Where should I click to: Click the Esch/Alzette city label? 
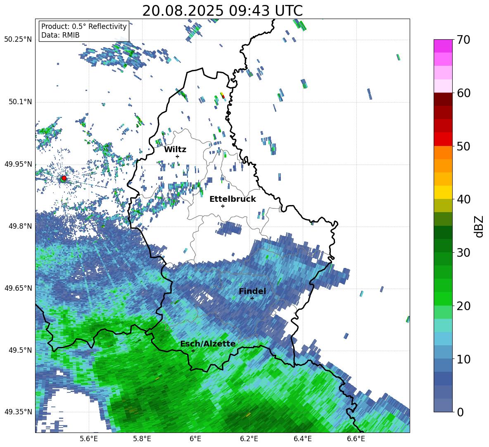click(208, 344)
